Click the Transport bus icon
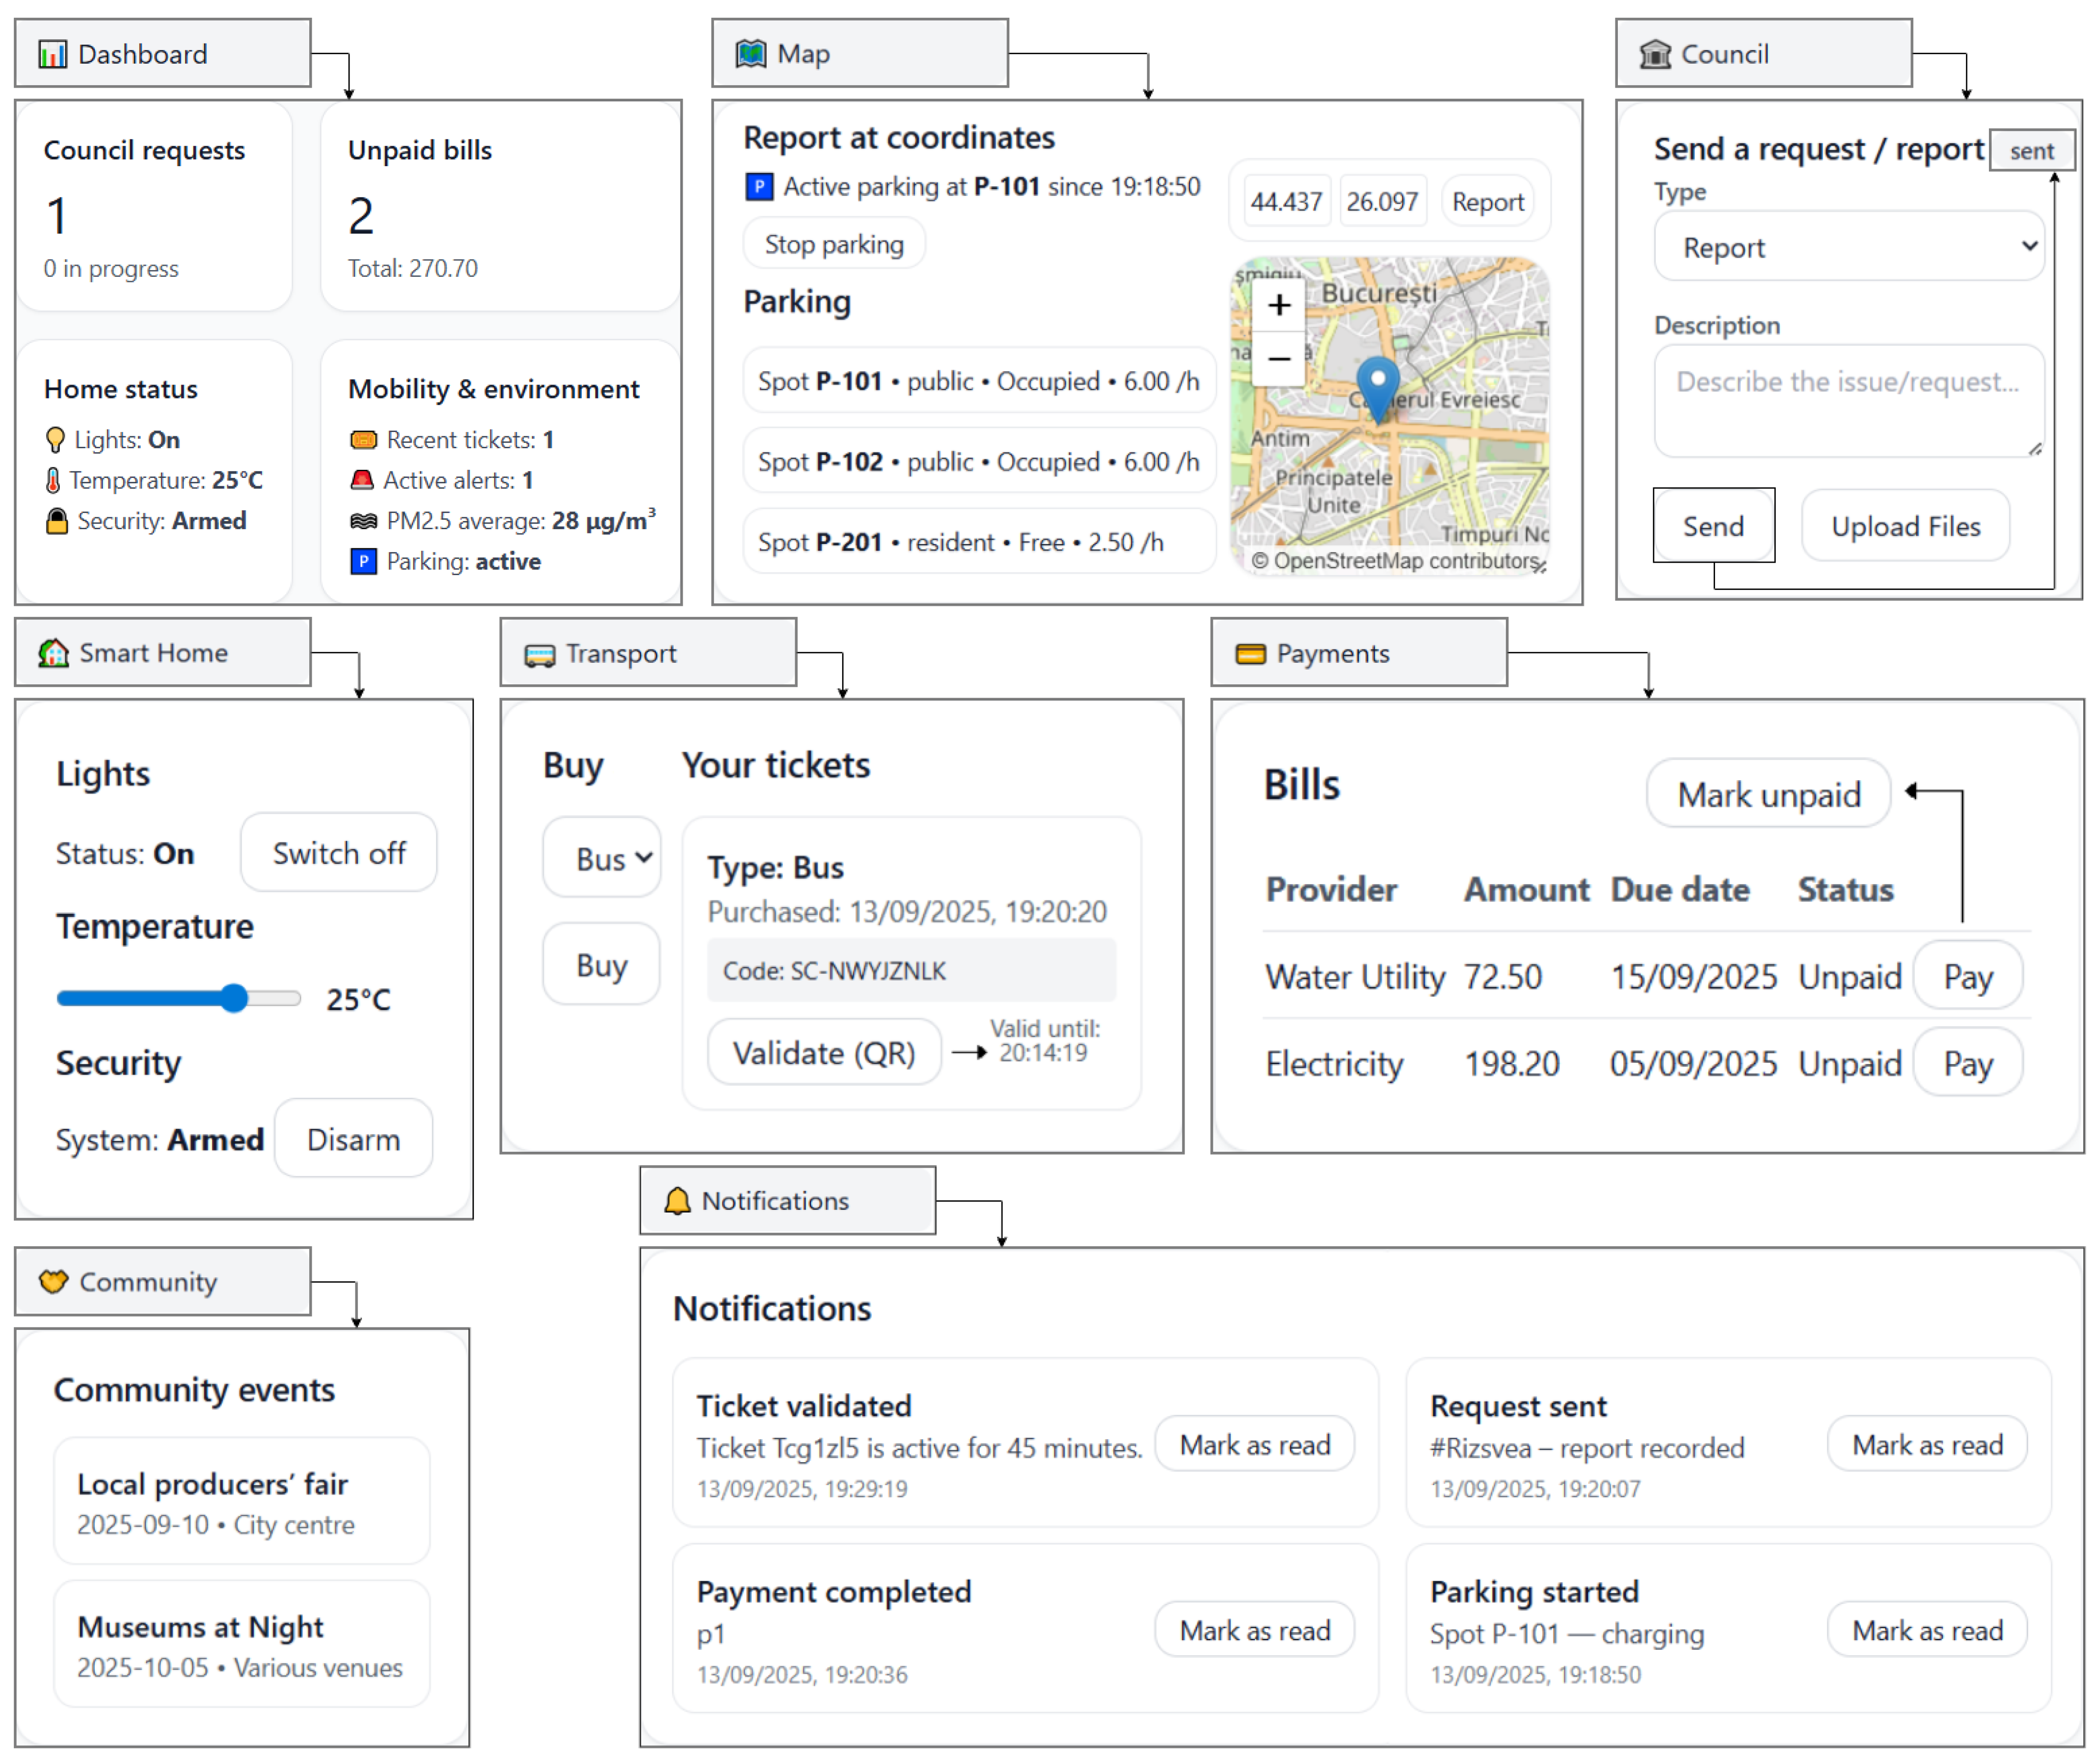Image resolution: width=2100 pixels, height=1760 pixels. coord(539,654)
